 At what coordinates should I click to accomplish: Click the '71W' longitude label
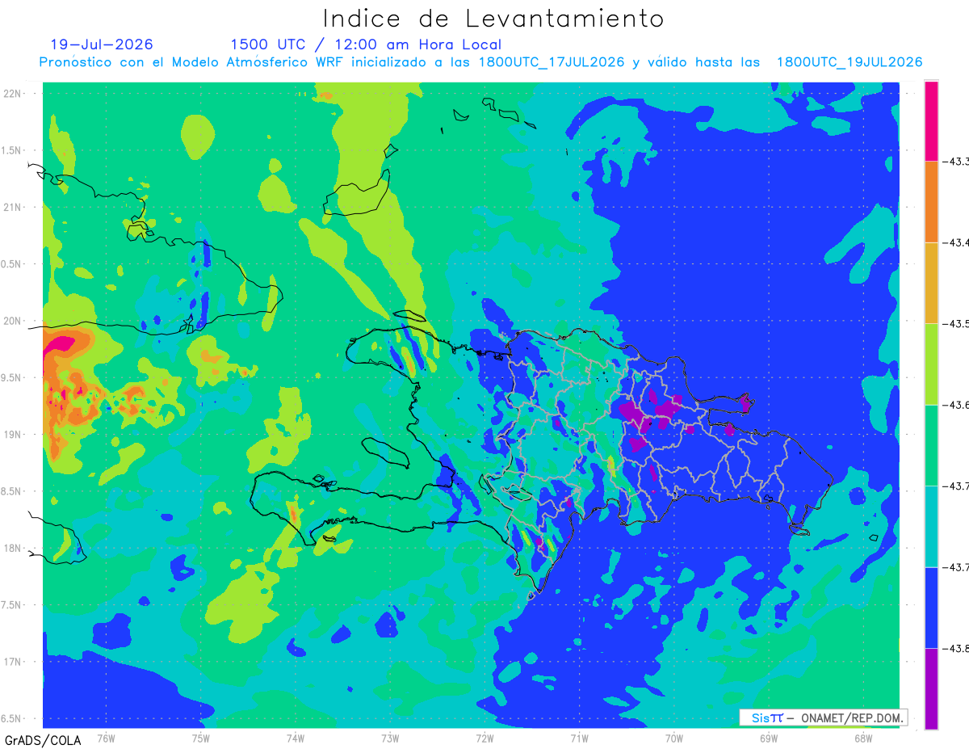579,738
